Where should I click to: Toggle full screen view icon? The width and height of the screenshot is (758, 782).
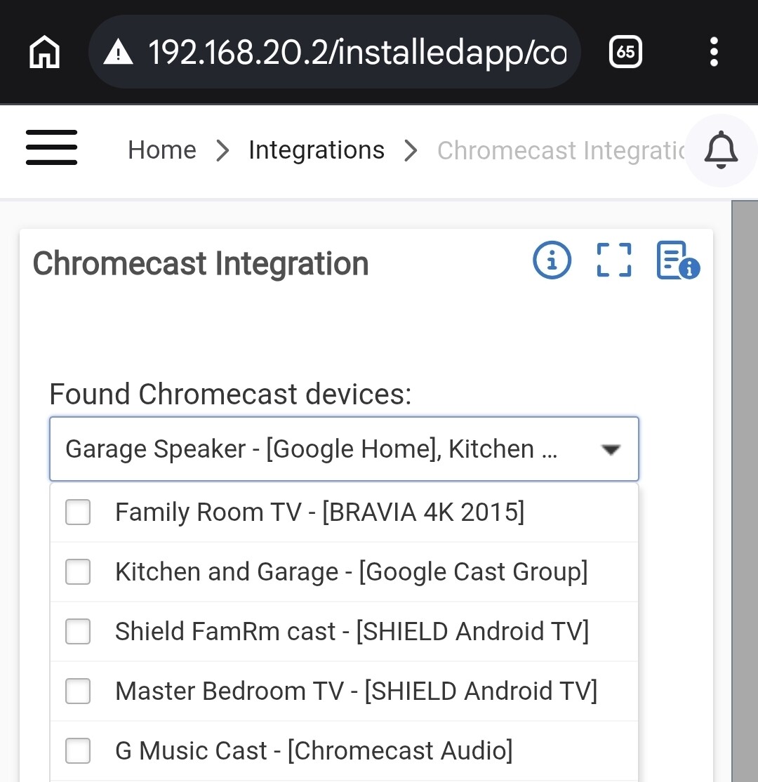pos(614,260)
